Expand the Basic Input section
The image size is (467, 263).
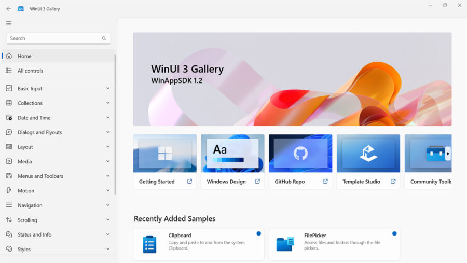(108, 89)
